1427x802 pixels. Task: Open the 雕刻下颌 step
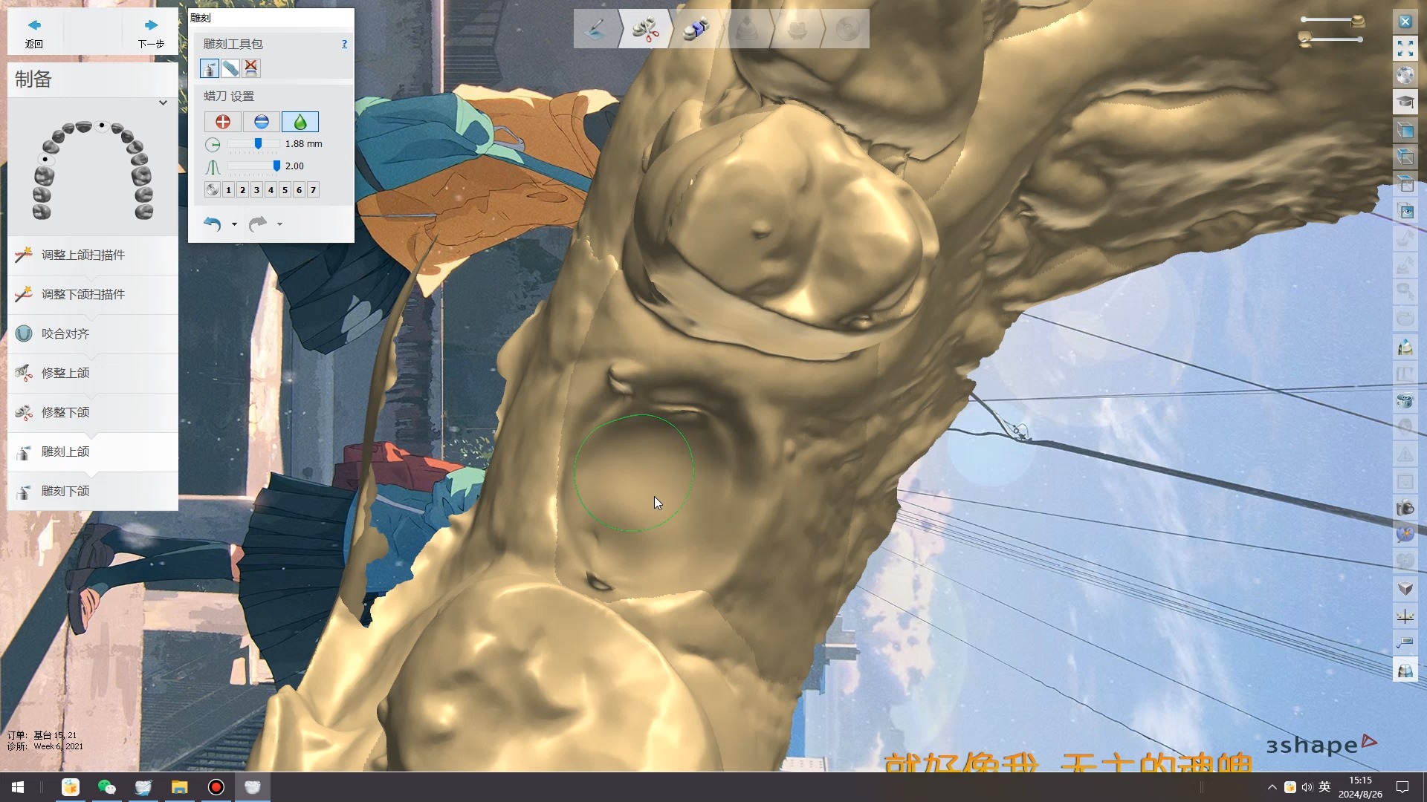(x=65, y=491)
